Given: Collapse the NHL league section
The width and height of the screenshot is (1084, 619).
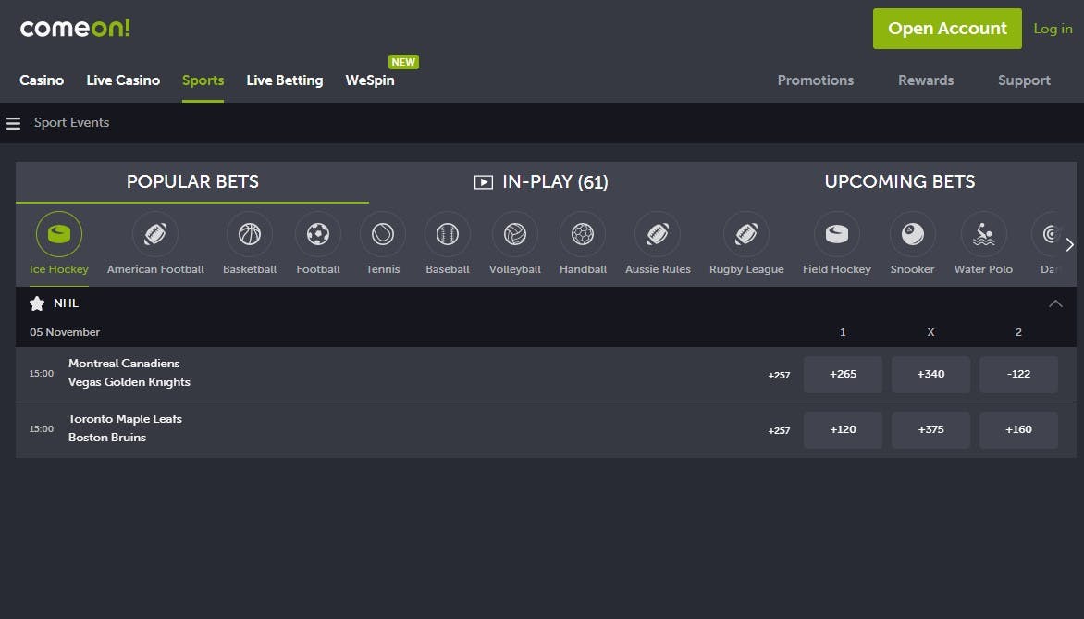Looking at the screenshot, I should pos(1055,303).
